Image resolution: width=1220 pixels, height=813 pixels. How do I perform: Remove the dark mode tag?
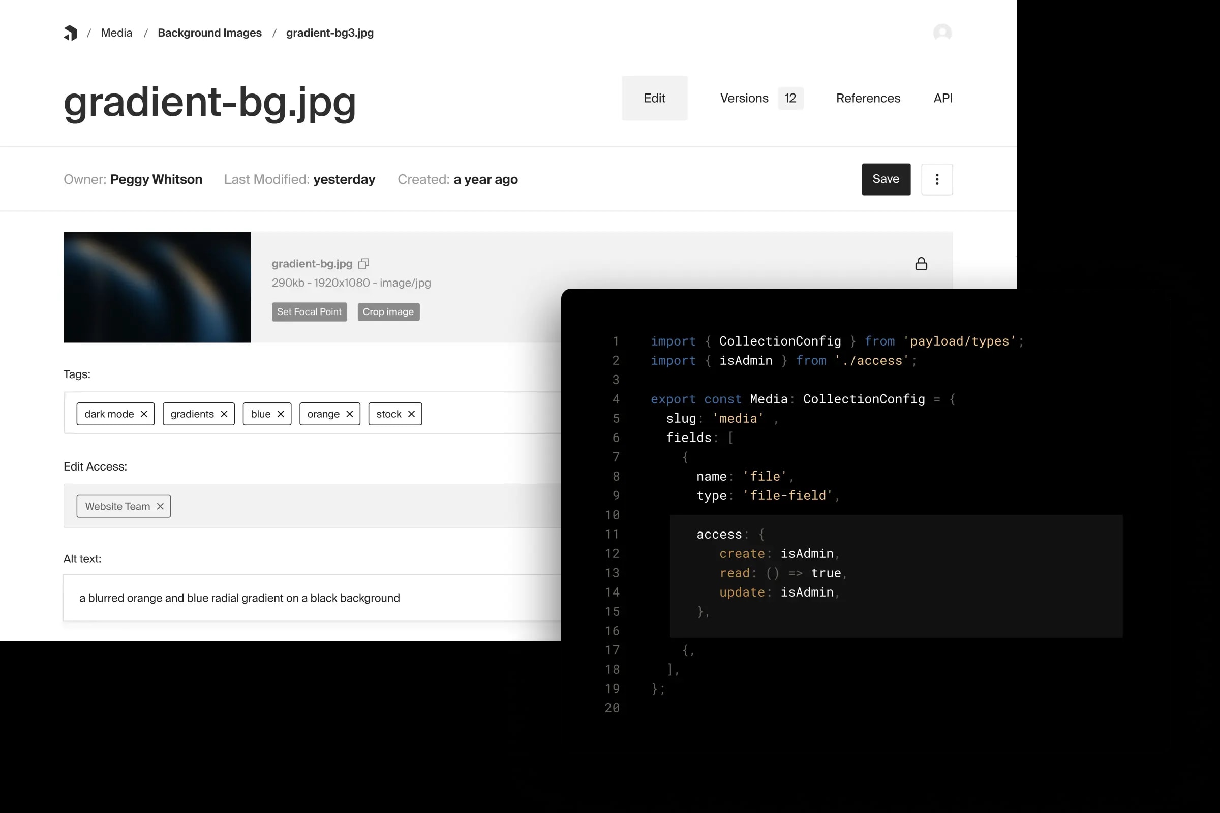point(144,414)
